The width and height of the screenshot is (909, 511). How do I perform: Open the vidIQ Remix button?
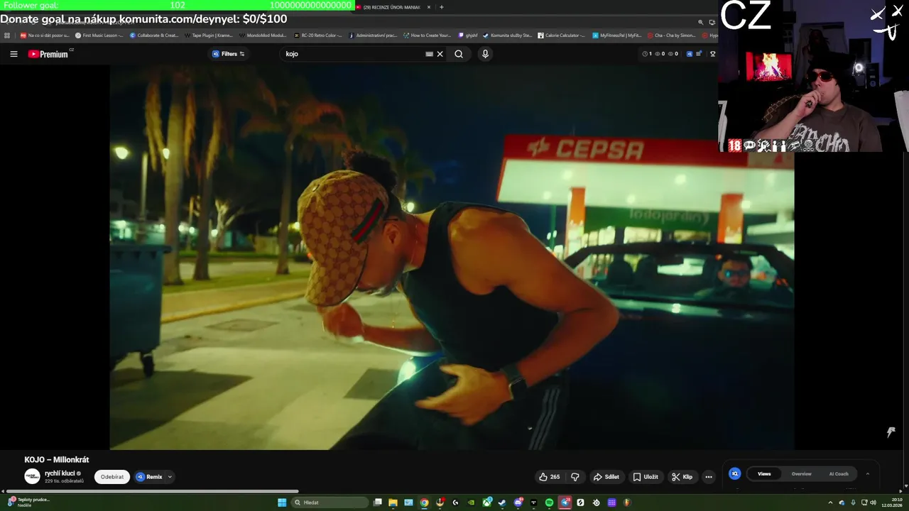[150, 477]
